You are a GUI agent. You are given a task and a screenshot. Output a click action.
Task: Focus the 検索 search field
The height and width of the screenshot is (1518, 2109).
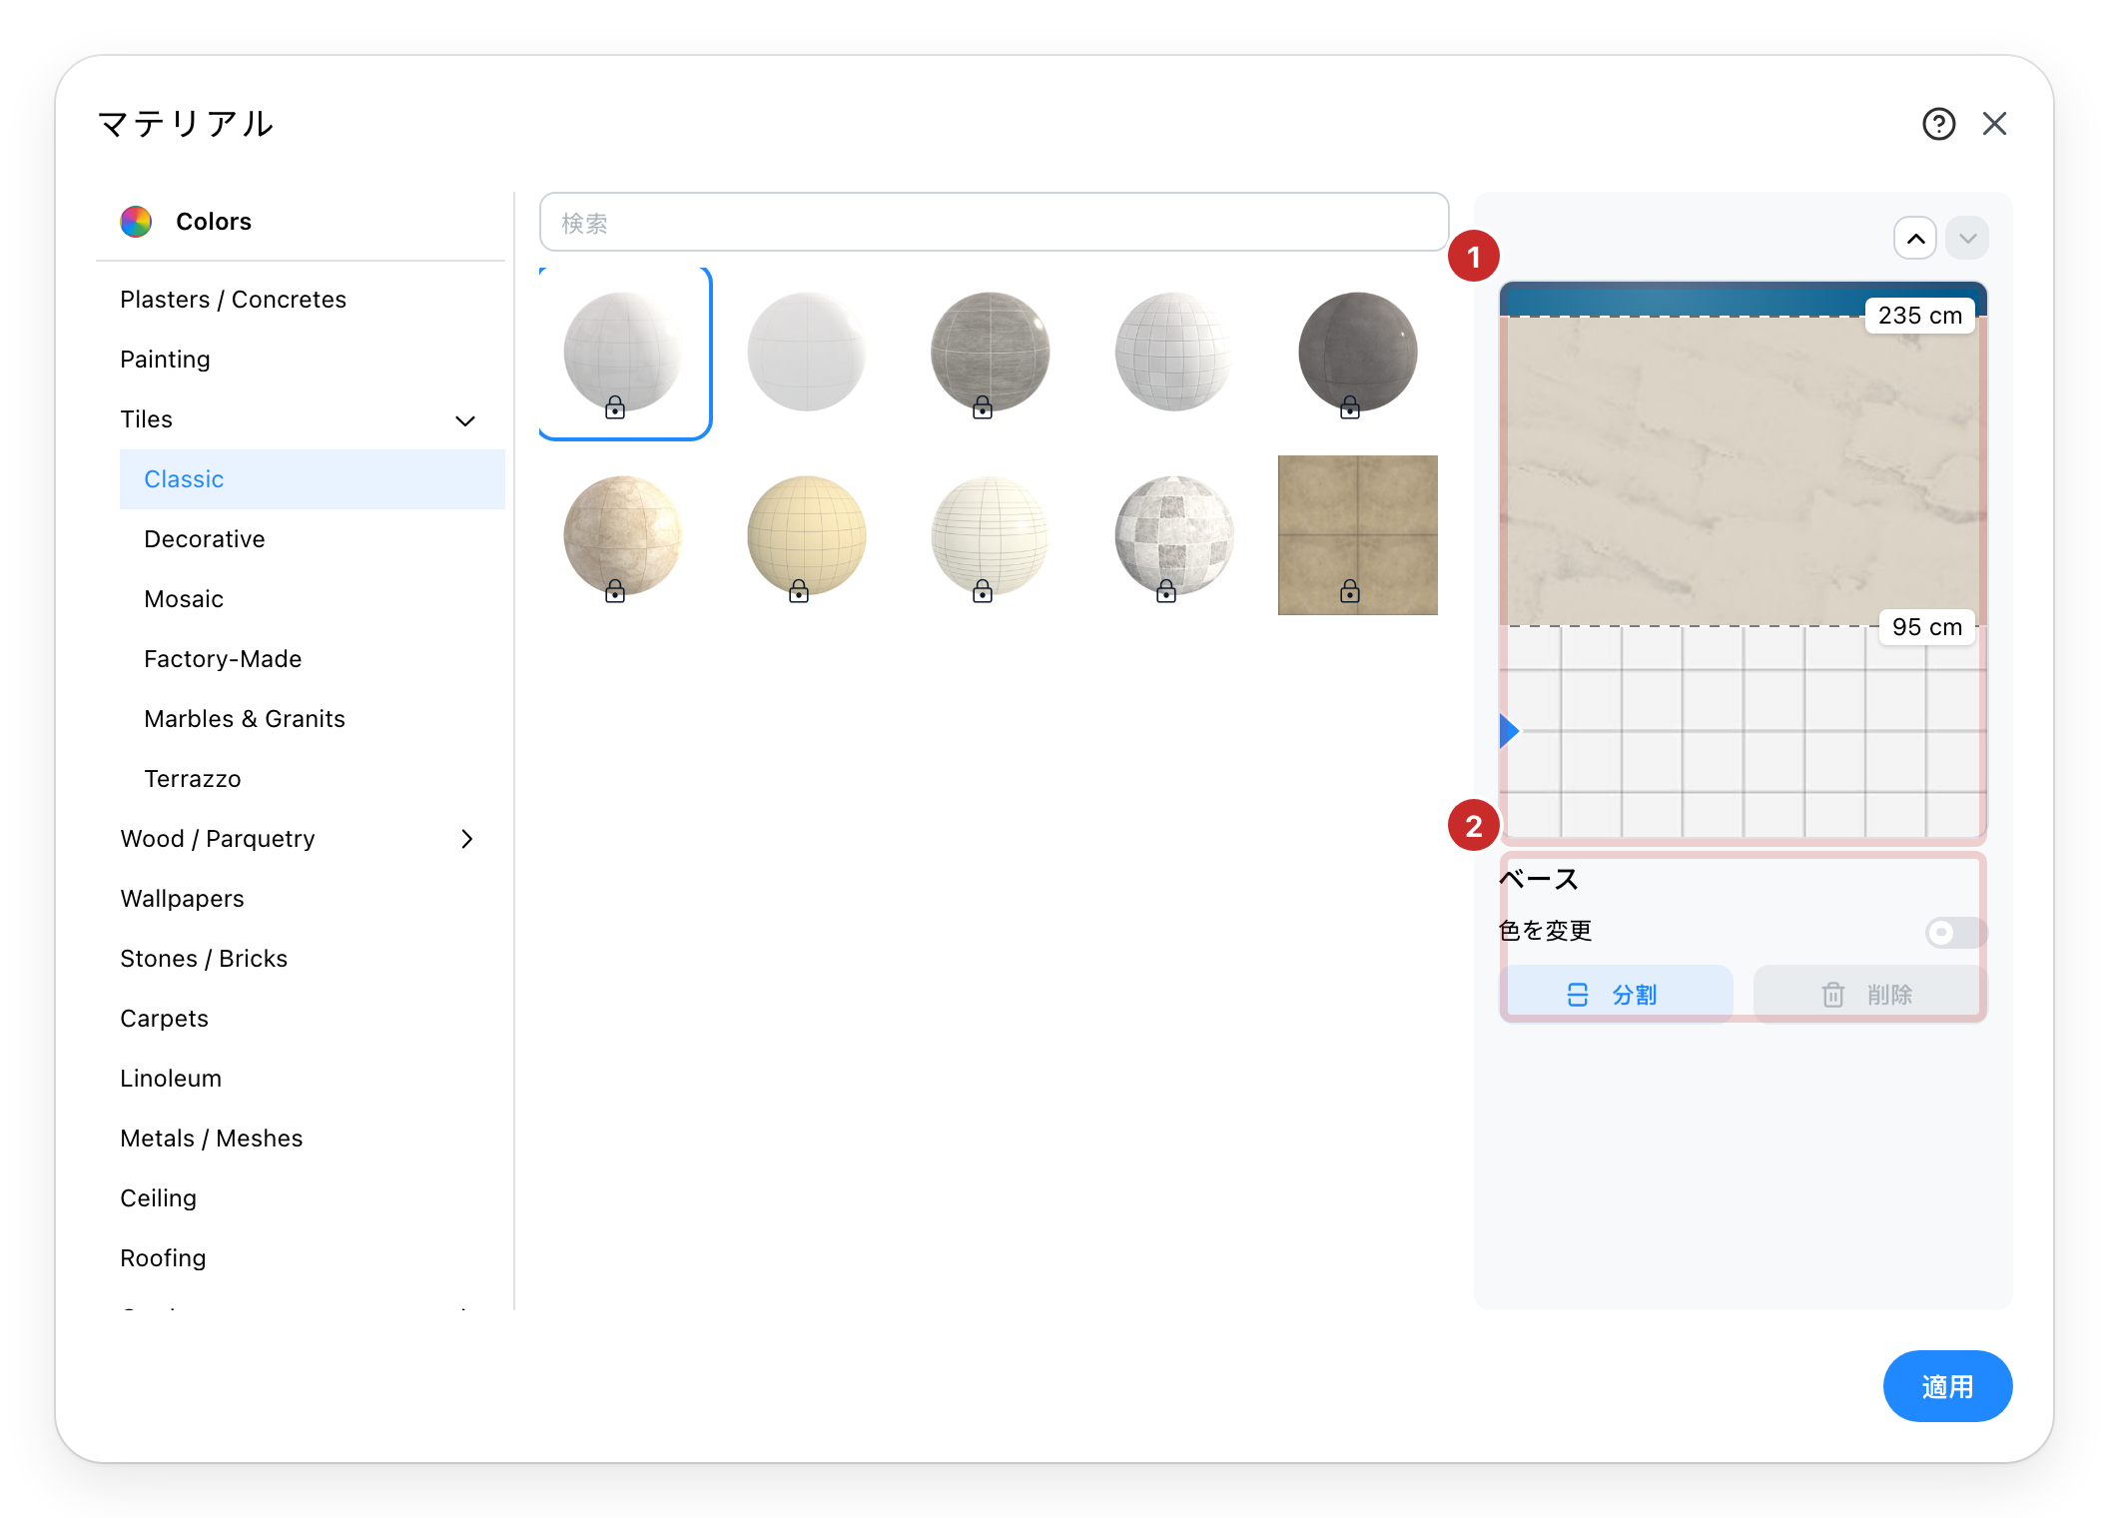[994, 223]
